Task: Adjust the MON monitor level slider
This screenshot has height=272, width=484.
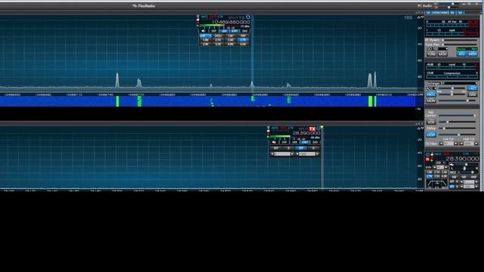Action: (457, 100)
